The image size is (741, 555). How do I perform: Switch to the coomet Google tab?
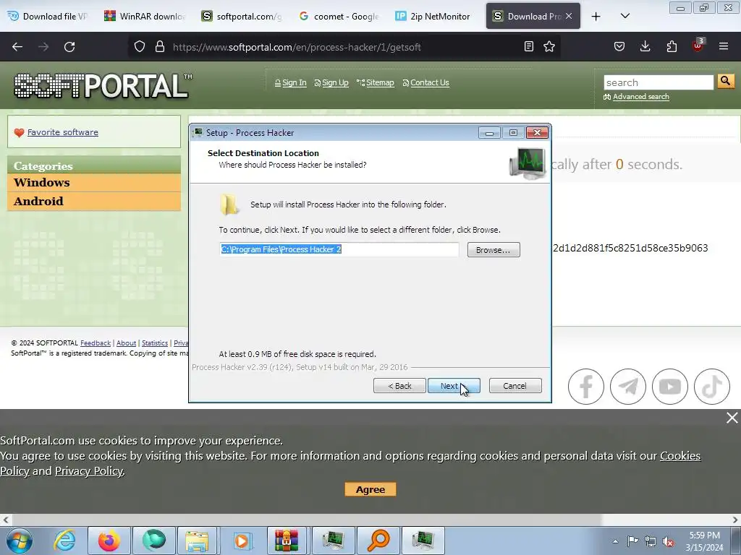click(339, 17)
